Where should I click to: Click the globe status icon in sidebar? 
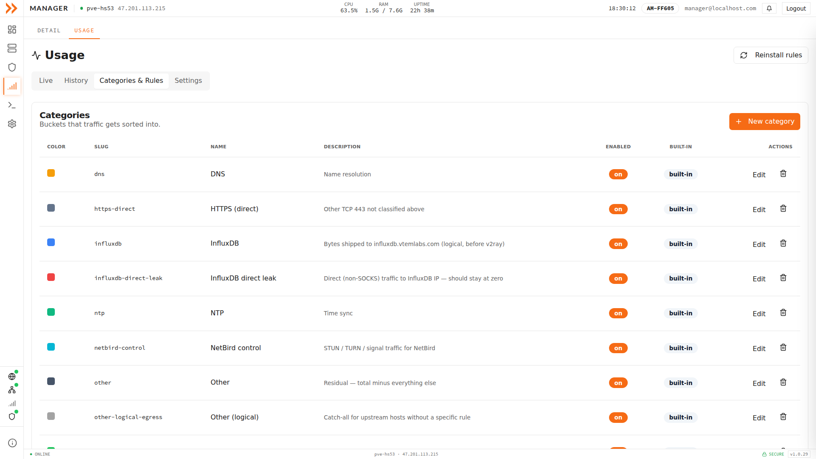(12, 377)
